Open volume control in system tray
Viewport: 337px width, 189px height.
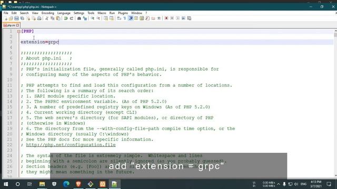(296, 184)
